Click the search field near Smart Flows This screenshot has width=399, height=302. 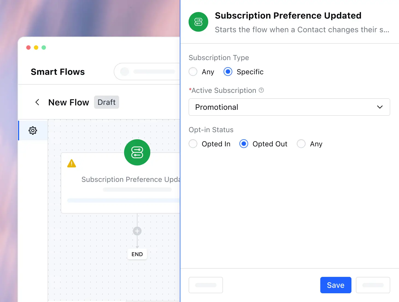pyautogui.click(x=147, y=72)
